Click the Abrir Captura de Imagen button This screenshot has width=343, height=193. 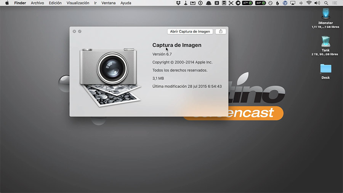click(190, 32)
